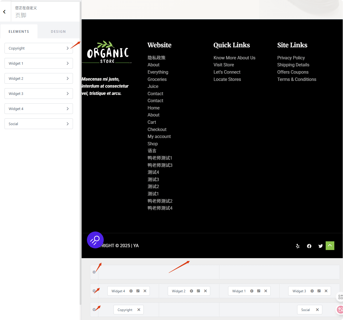The image size is (343, 320).
Task: Go back using the left arrow in customizer header
Action: (x=4, y=12)
